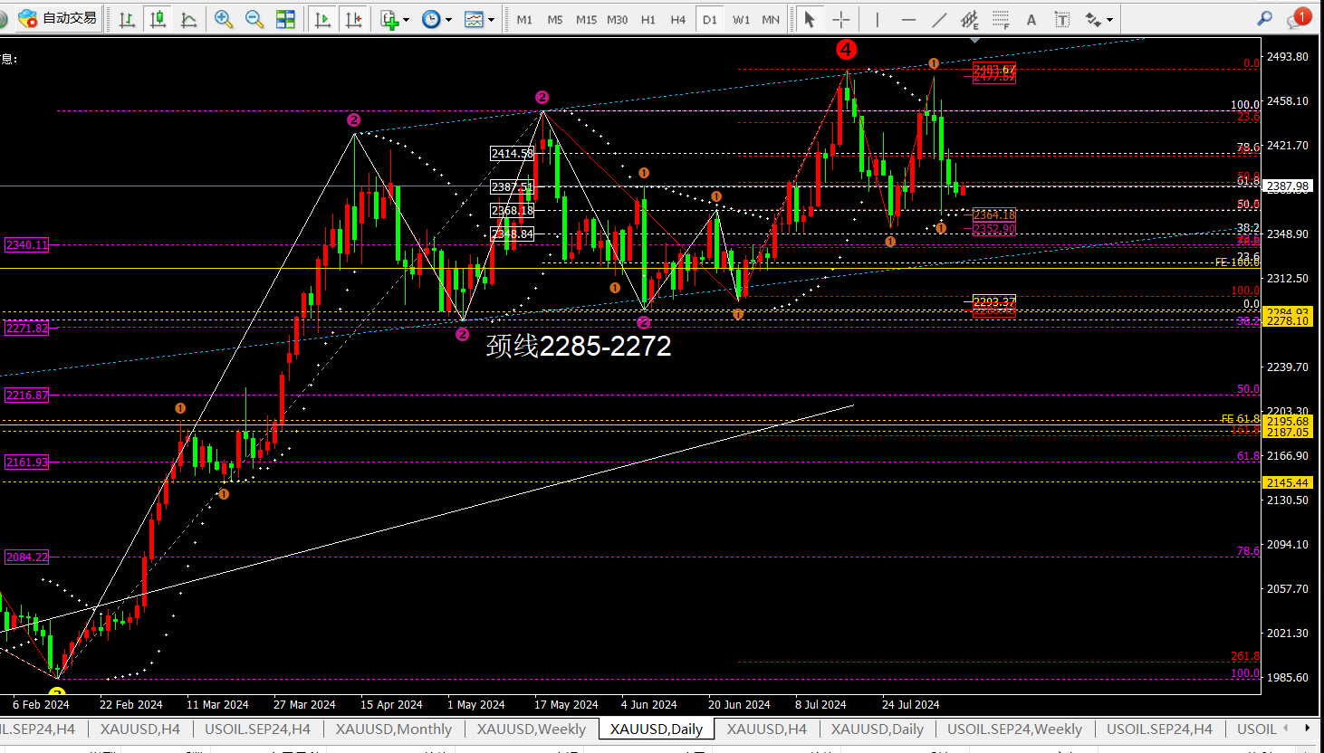
Task: Open XAUUSD,H4 tab right of XAUUSD,Daily
Action: coord(767,729)
